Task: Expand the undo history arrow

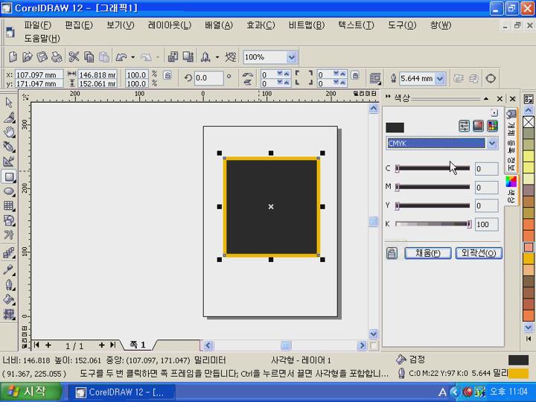Action: (x=133, y=57)
